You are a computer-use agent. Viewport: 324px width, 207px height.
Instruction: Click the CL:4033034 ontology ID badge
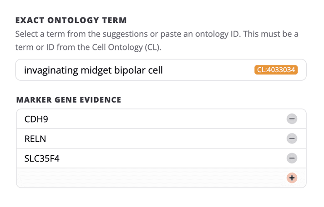coord(276,70)
